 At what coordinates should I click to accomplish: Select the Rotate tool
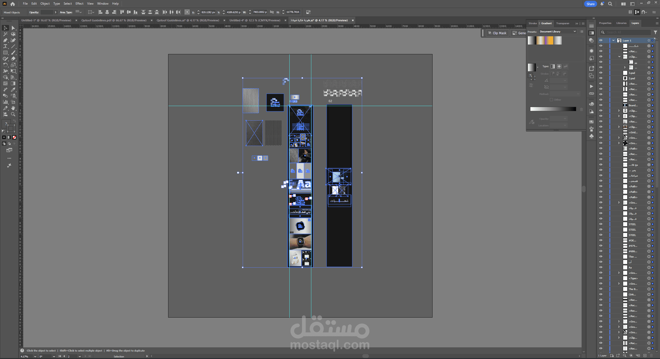(5, 65)
